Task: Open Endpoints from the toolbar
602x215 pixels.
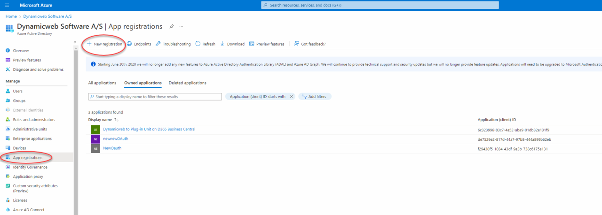Action: coord(139,44)
